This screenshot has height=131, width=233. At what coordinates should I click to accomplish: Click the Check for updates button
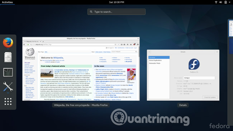tap(210, 97)
